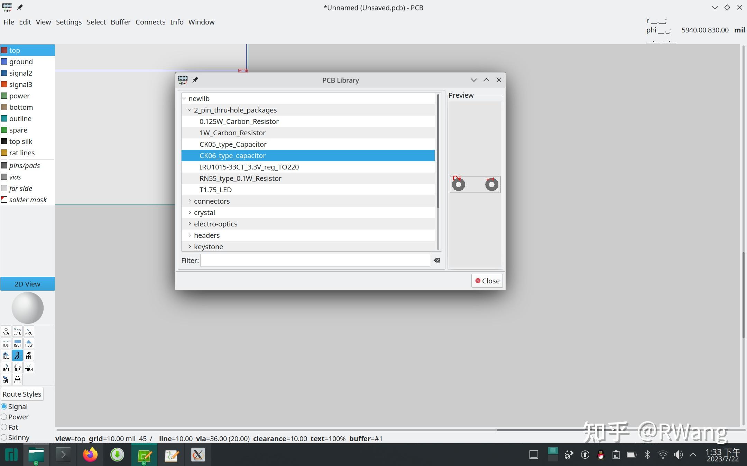The height and width of the screenshot is (466, 747).
Task: Expand the electro-optics folder
Action: [190, 224]
